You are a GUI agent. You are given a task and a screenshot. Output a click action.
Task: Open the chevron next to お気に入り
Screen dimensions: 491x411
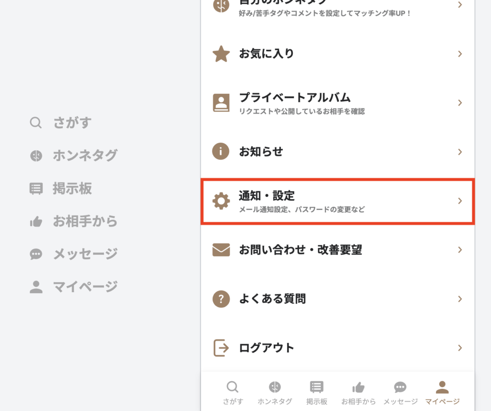click(459, 54)
